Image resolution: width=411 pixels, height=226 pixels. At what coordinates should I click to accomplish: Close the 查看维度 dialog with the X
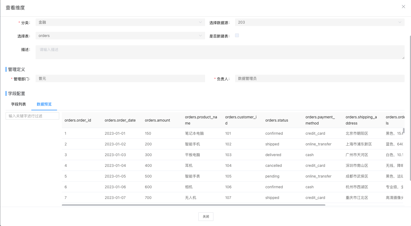click(x=403, y=6)
